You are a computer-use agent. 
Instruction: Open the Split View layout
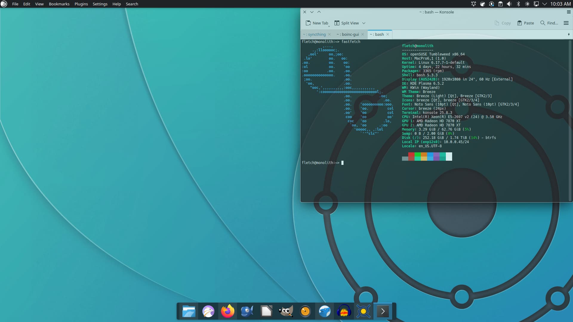(346, 23)
